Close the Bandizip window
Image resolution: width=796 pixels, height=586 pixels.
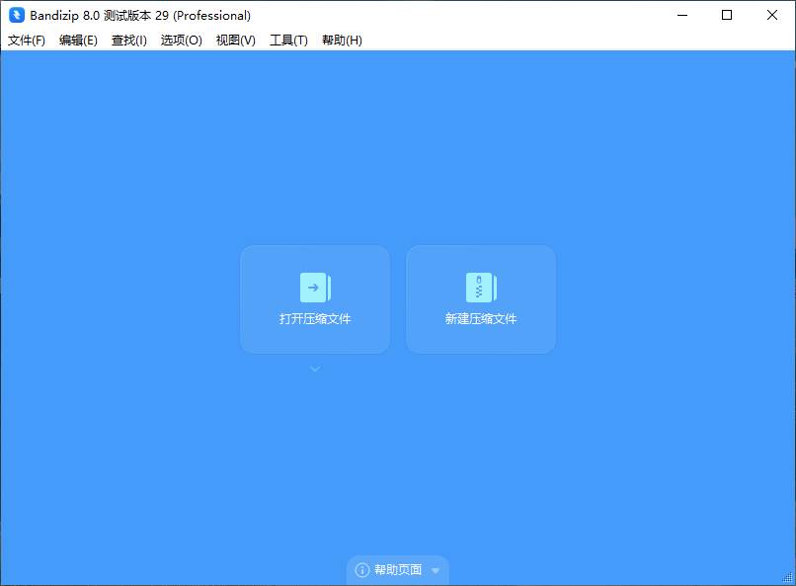coord(772,15)
